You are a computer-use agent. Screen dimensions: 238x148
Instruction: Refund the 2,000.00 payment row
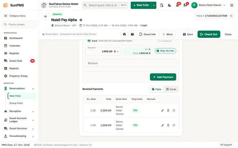(x=174, y=111)
